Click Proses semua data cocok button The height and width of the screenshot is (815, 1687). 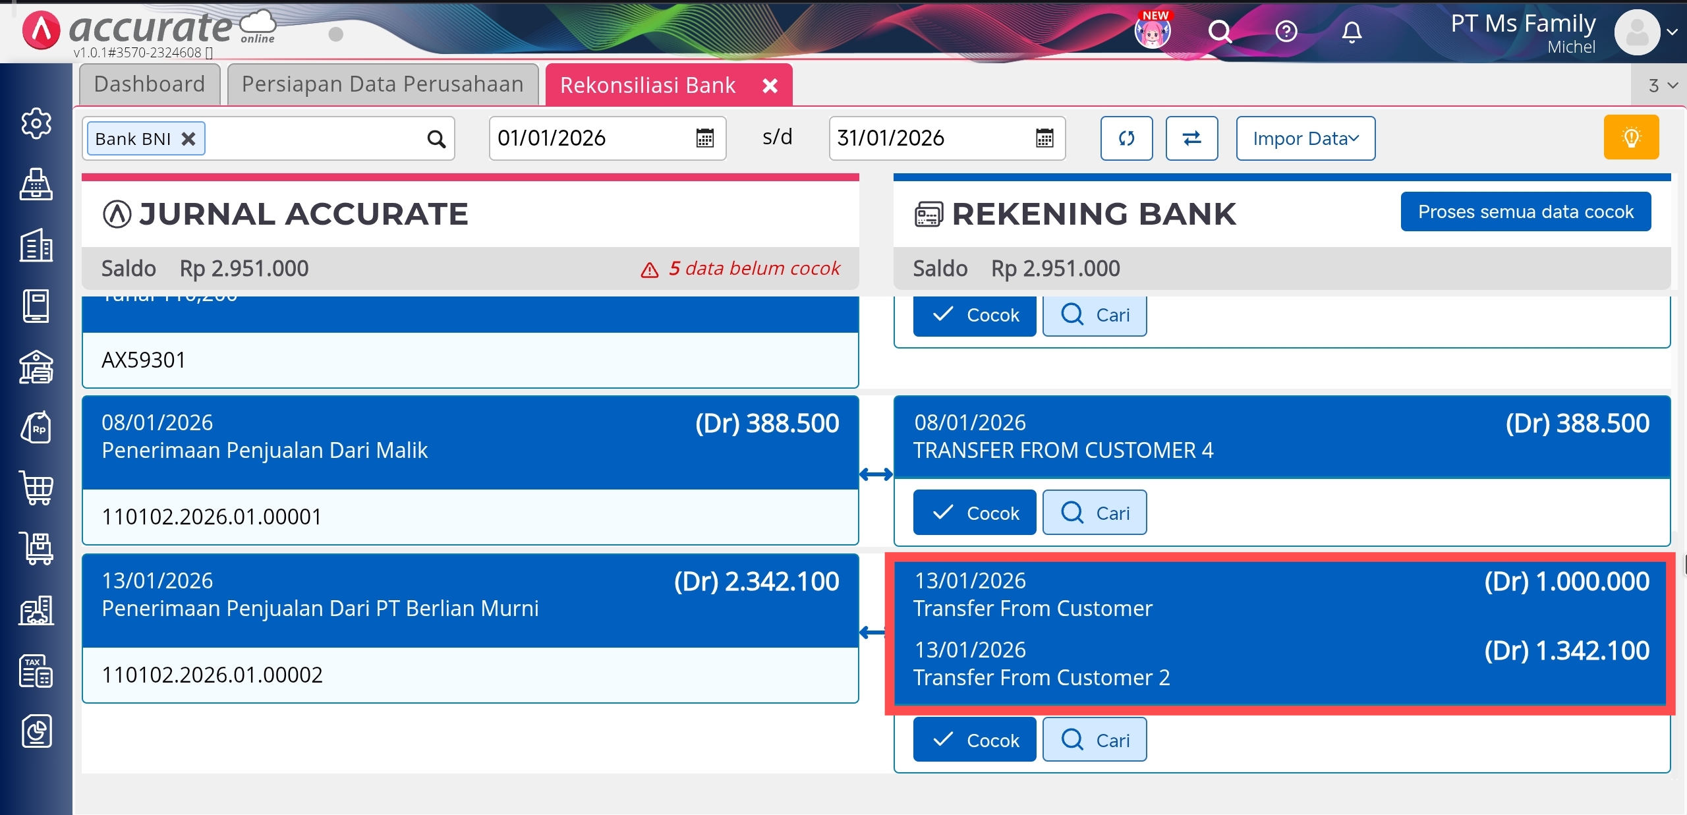click(1526, 211)
